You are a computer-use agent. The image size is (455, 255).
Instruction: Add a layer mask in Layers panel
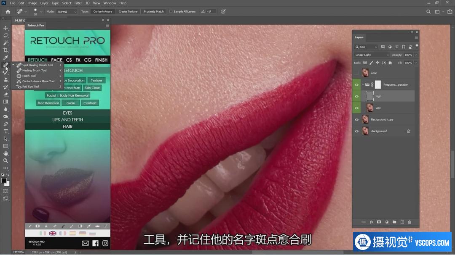pyautogui.click(x=379, y=222)
